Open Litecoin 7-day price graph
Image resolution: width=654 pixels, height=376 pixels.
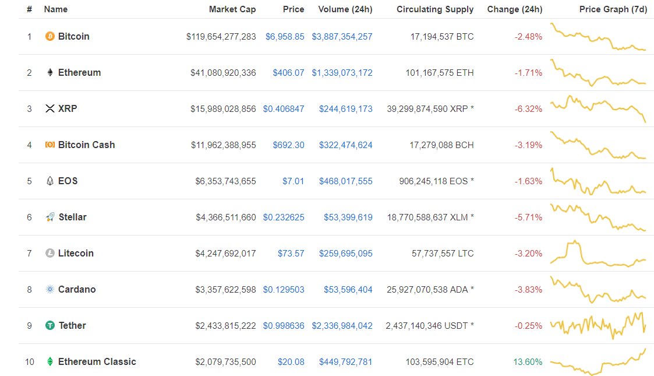598,254
